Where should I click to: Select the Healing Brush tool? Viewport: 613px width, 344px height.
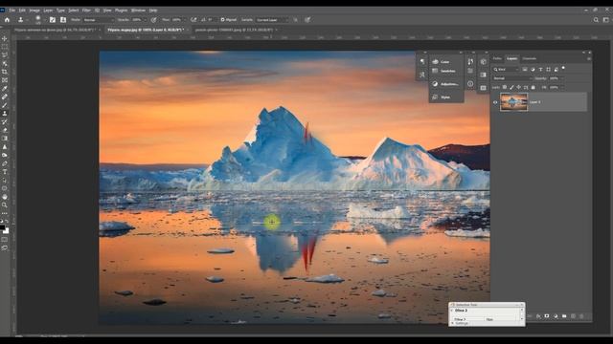pyautogui.click(x=5, y=97)
